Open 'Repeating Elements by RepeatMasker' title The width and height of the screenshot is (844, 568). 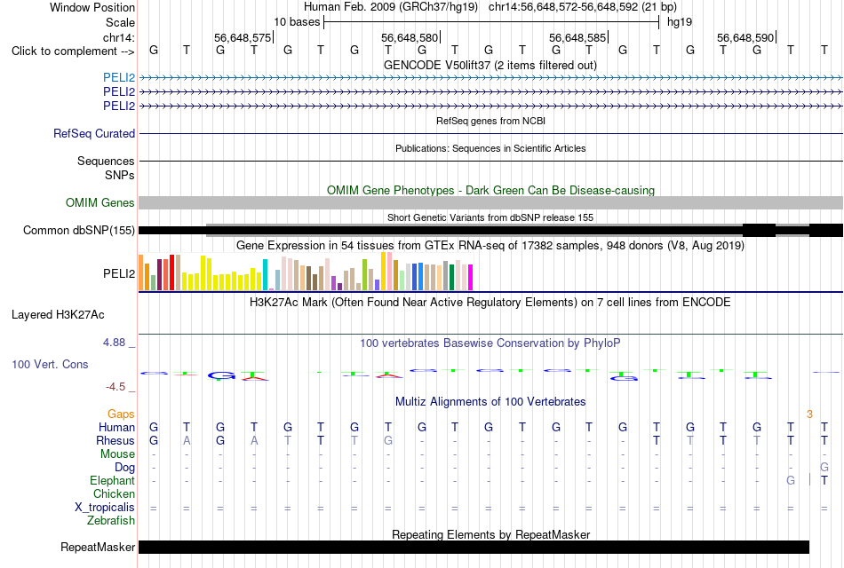[490, 534]
